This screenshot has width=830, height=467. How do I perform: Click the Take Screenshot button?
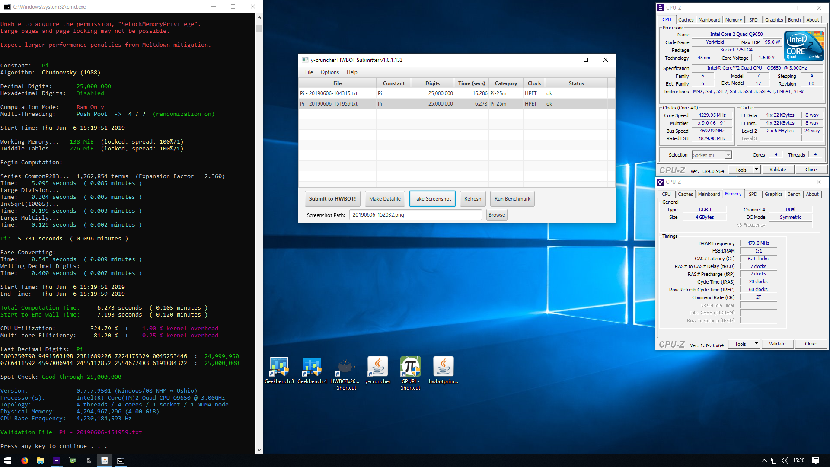pyautogui.click(x=432, y=199)
